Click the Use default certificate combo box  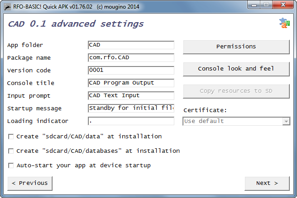[x=236, y=121]
